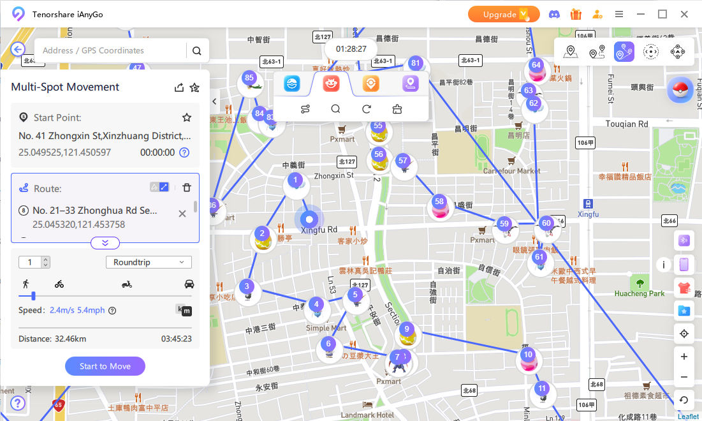The height and width of the screenshot is (421, 702).
Task: Delete the route with trash icon
Action: (187, 188)
